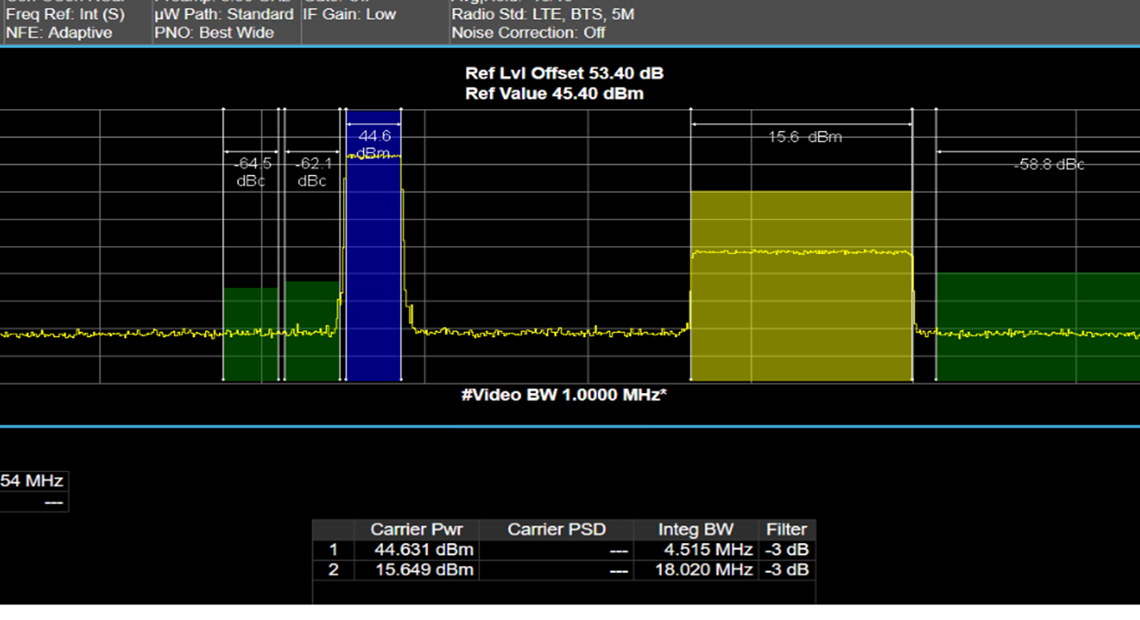Click the Carrier Pwr column header
1140x620 pixels.
click(x=416, y=529)
